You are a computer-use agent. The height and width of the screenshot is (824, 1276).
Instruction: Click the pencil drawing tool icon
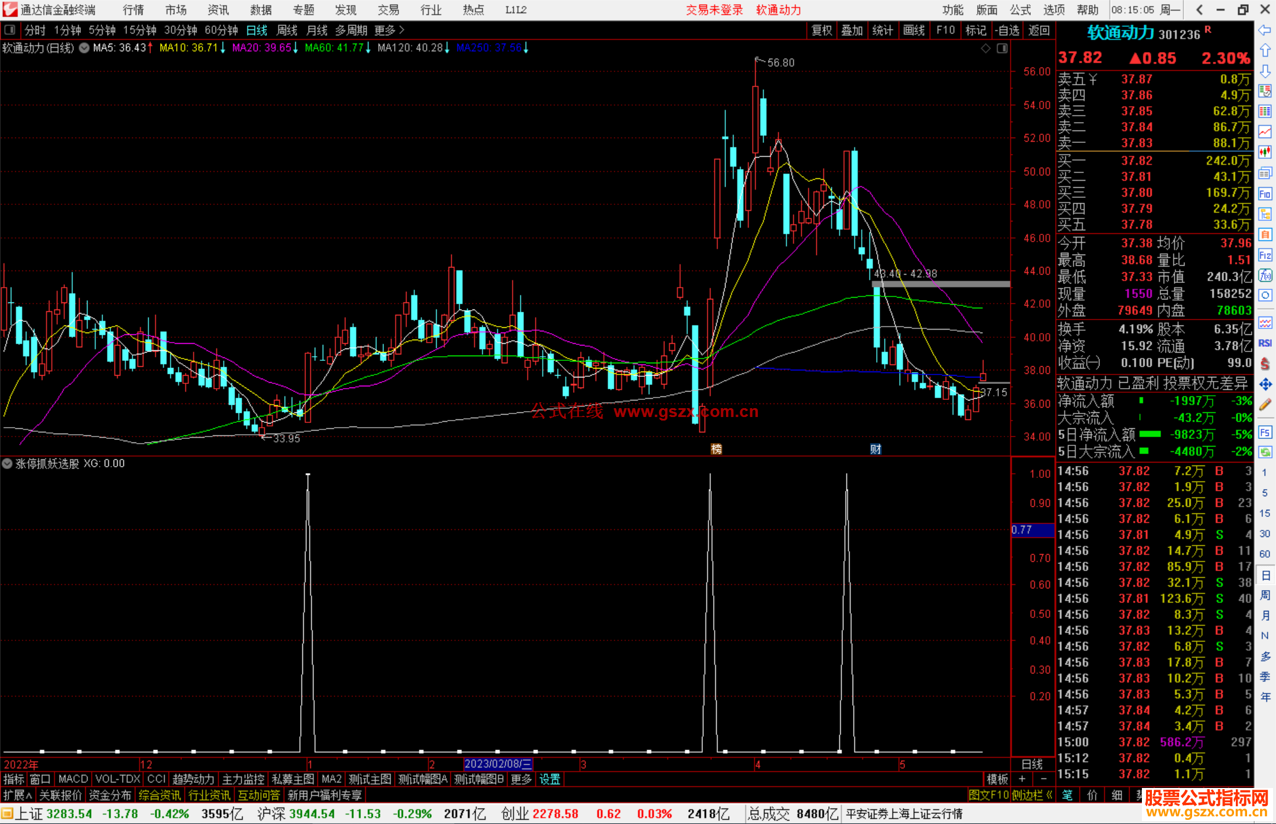[1265, 405]
